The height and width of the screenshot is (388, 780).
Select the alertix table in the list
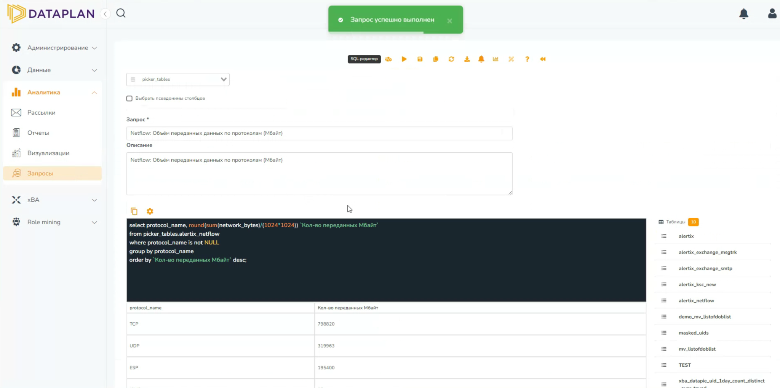click(x=686, y=236)
